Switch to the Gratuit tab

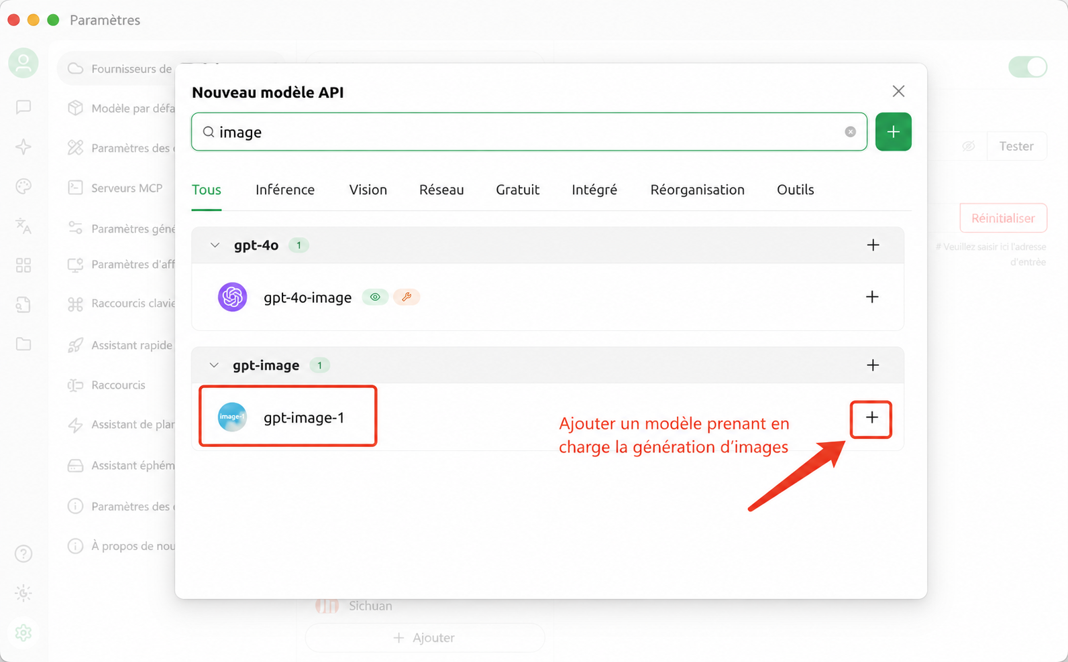[x=518, y=190]
